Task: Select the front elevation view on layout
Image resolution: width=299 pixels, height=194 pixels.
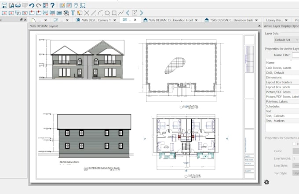Action: 86,60
